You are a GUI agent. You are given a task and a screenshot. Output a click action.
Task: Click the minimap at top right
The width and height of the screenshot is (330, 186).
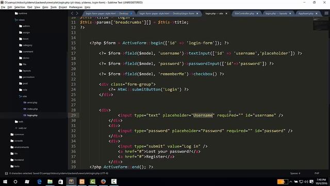point(320,24)
